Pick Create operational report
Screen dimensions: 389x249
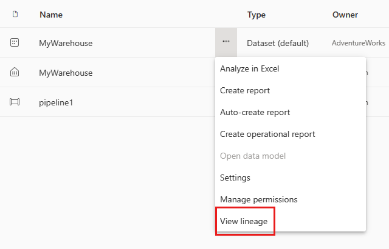tap(267, 134)
